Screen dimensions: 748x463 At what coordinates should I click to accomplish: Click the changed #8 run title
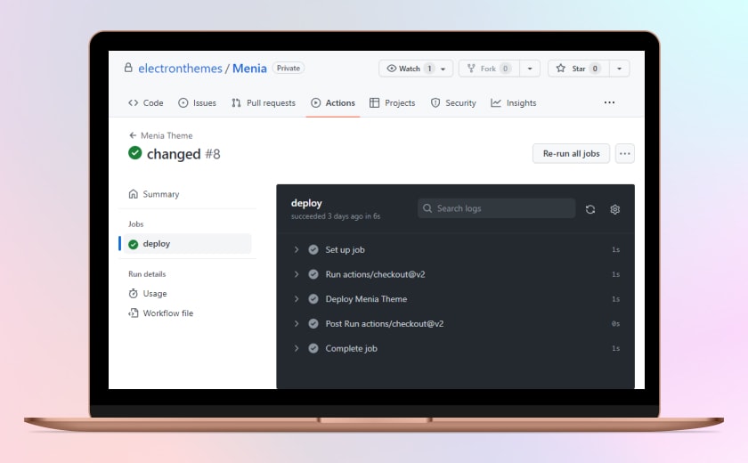click(x=183, y=154)
